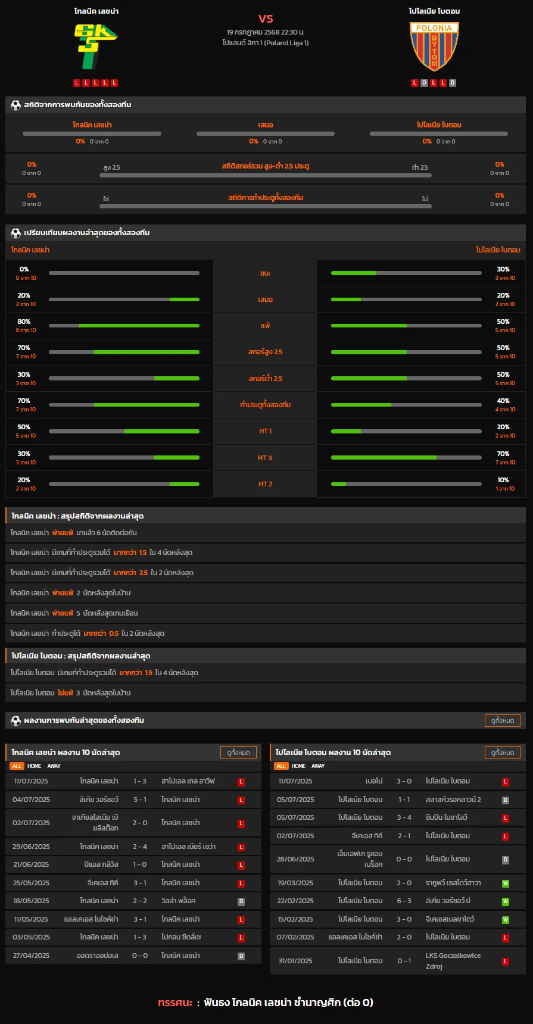The image size is (533, 1024).
Task: Click W badge on 22/02/2025 Polonia Bytom row
Action: click(505, 901)
